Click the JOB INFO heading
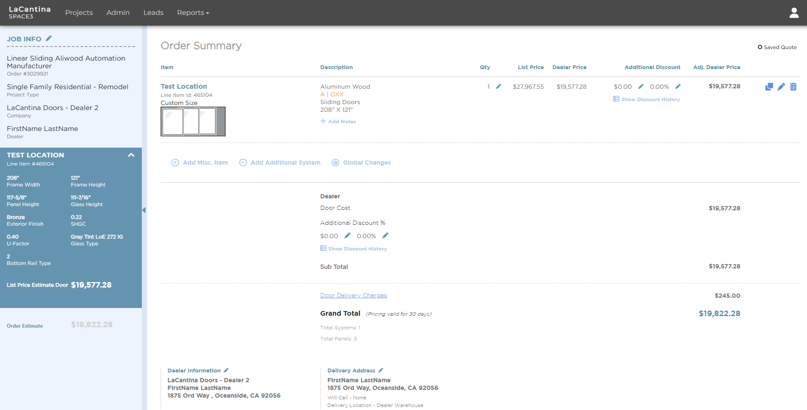This screenshot has width=807, height=410. pos(24,39)
